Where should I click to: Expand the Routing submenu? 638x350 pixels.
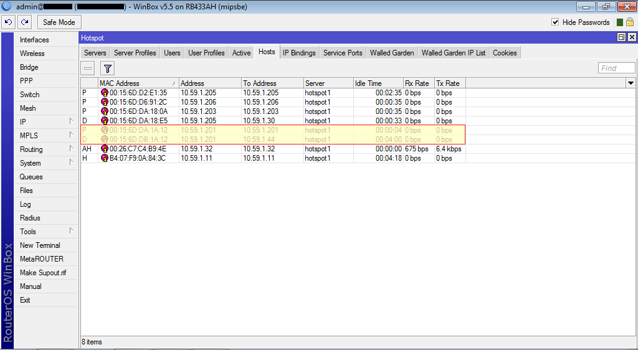pyautogui.click(x=46, y=149)
